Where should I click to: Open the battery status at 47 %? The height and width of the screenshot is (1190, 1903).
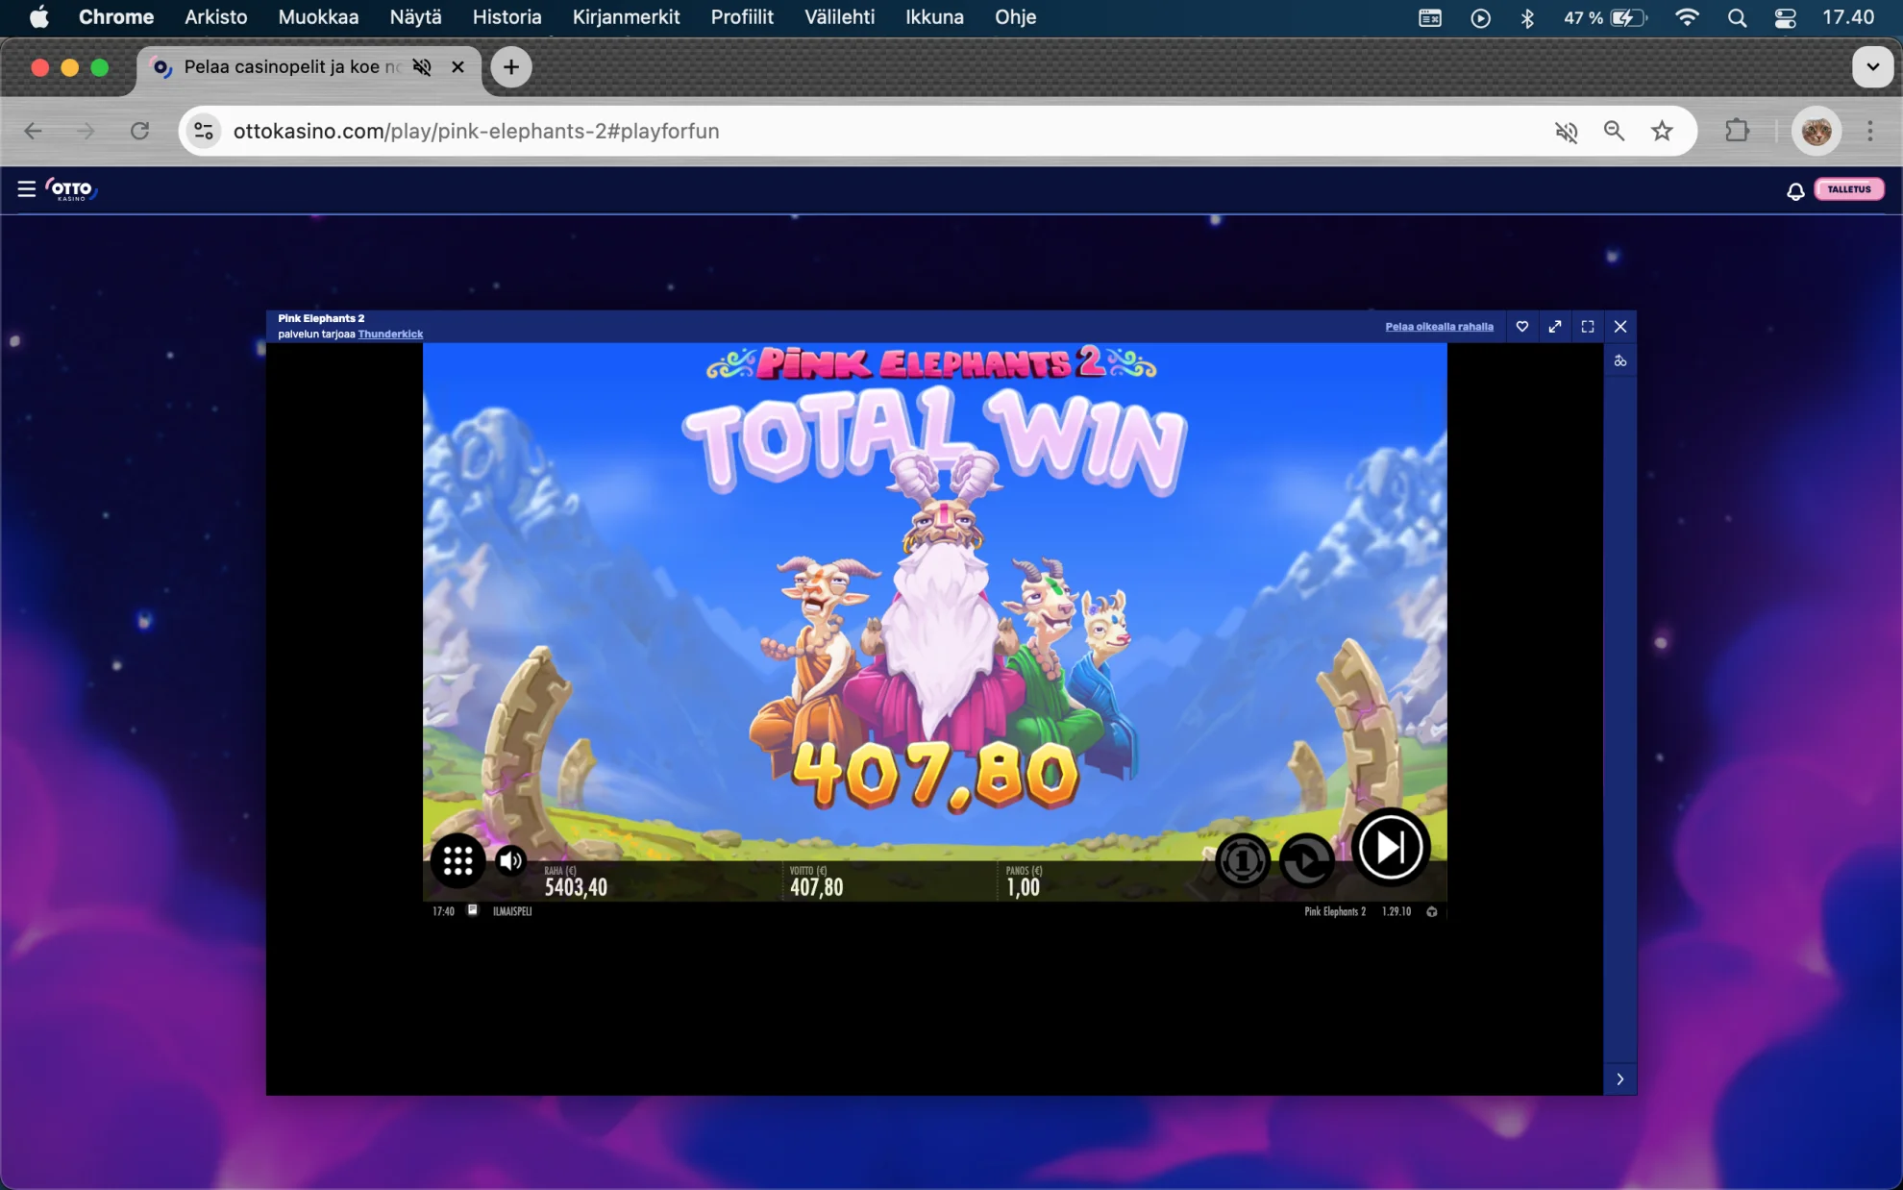[1605, 17]
